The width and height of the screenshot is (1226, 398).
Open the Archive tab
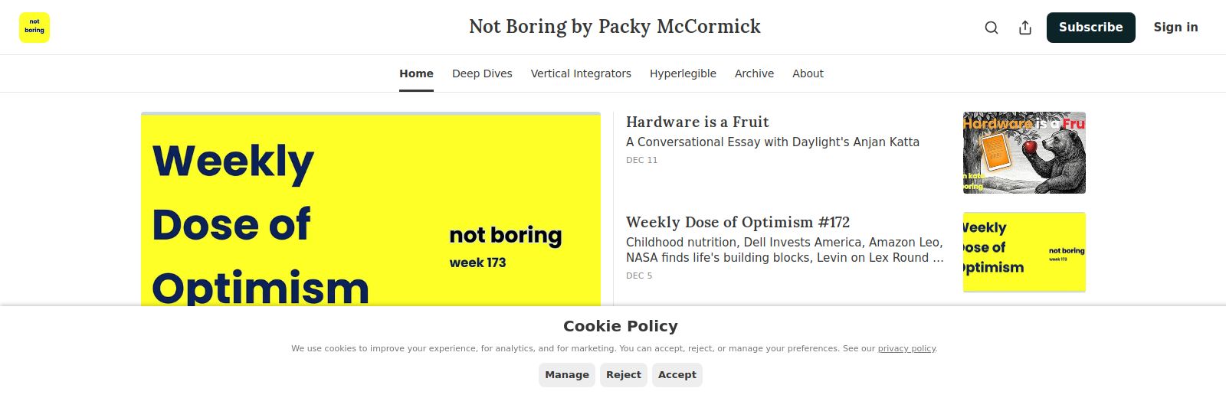[x=754, y=73]
